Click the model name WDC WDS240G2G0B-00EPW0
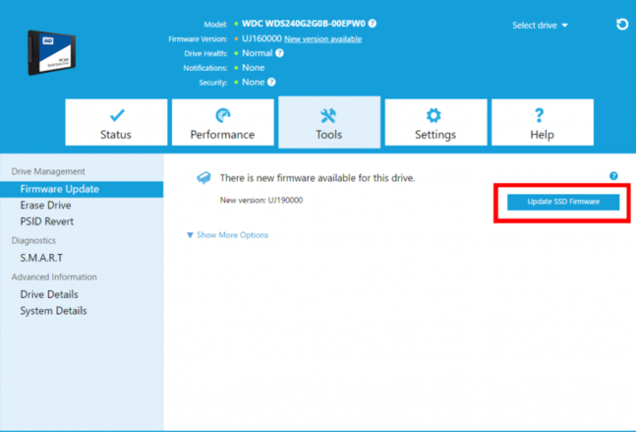Image resolution: width=636 pixels, height=432 pixels. click(304, 24)
